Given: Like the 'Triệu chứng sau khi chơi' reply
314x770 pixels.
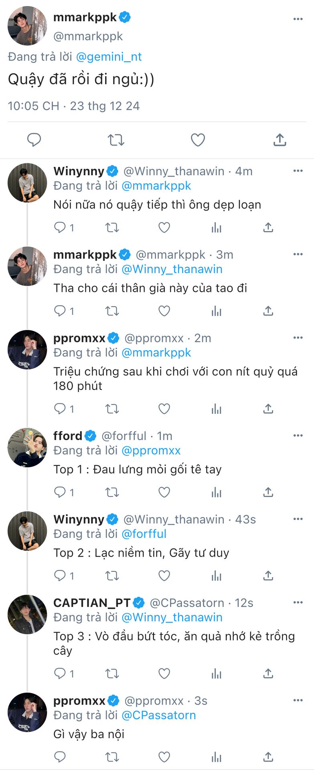Looking at the screenshot, I should [x=164, y=409].
